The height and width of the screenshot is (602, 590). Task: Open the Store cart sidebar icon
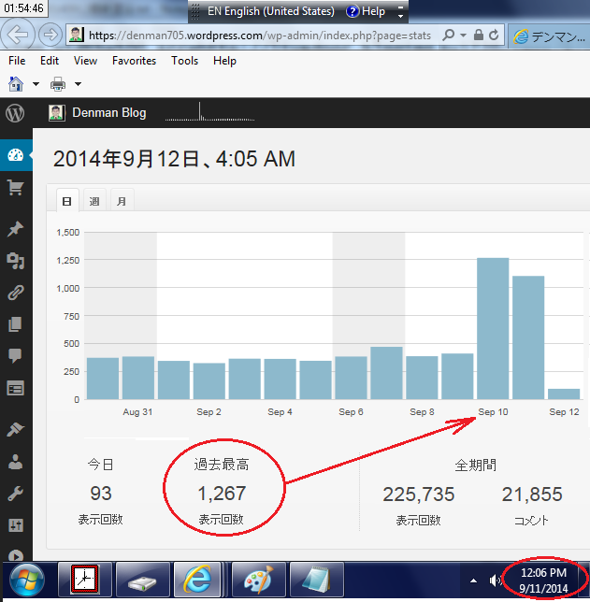[x=15, y=187]
